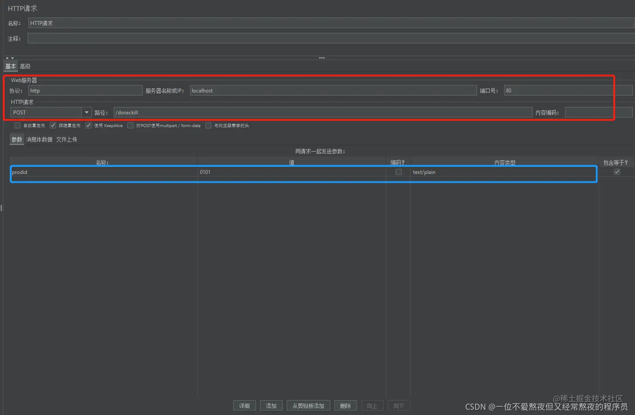Viewport: 635px width, 415px height.
Task: Click the 名称: column header
Action: click(x=104, y=162)
